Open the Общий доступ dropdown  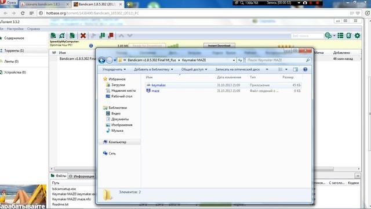coord(194,70)
